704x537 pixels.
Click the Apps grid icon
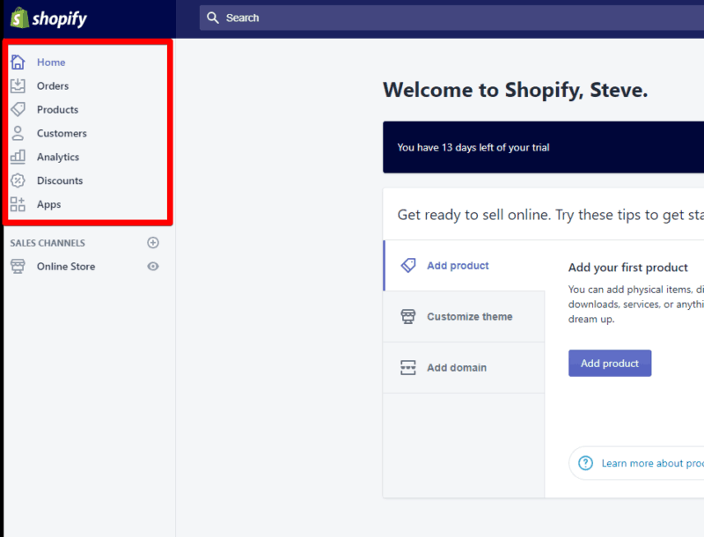18,204
